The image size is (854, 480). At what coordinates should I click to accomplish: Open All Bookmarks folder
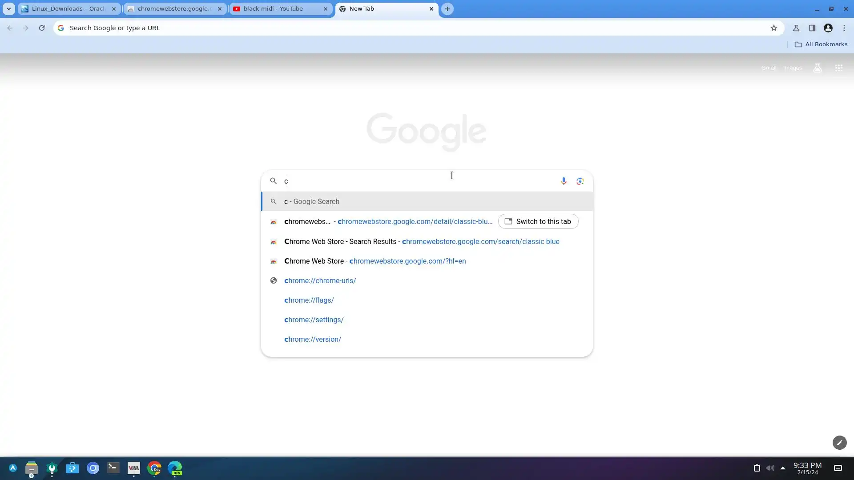821,44
